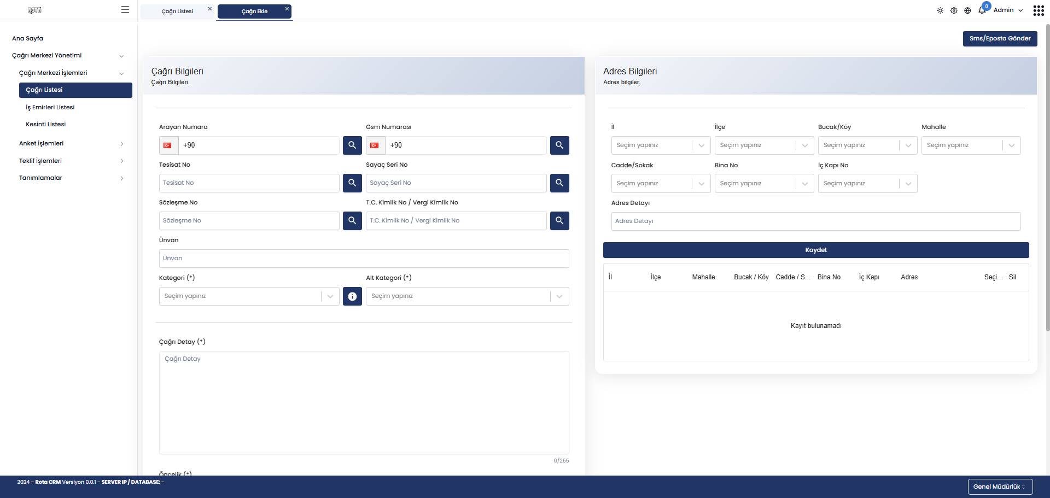The width and height of the screenshot is (1050, 498).
Task: Click the Adres column header
Action: 909,278
